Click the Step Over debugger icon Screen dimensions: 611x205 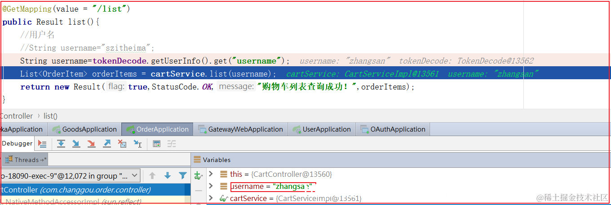click(x=61, y=144)
